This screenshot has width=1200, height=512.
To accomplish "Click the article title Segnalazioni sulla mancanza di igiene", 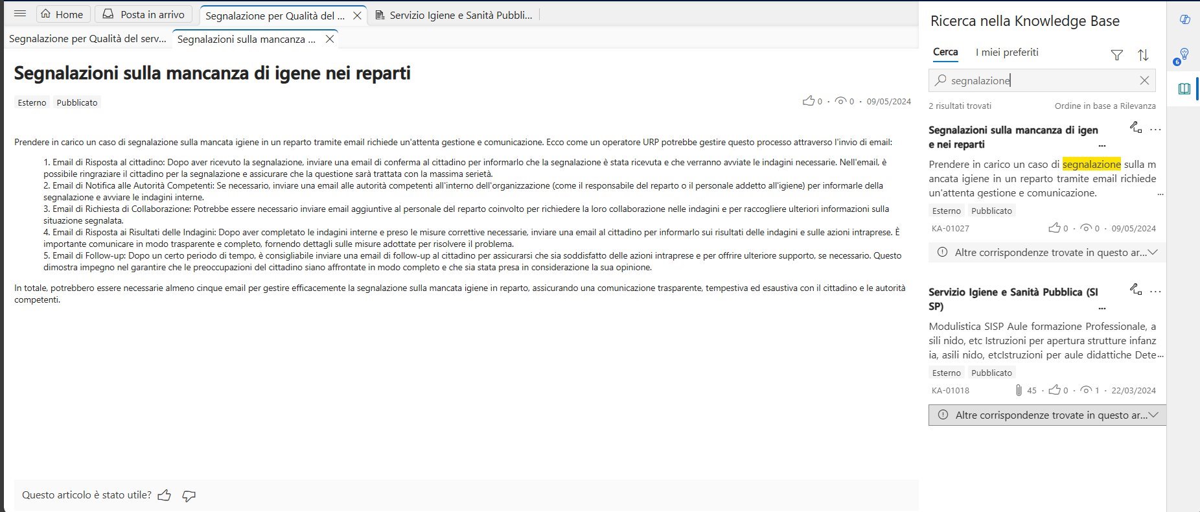I will [x=213, y=73].
